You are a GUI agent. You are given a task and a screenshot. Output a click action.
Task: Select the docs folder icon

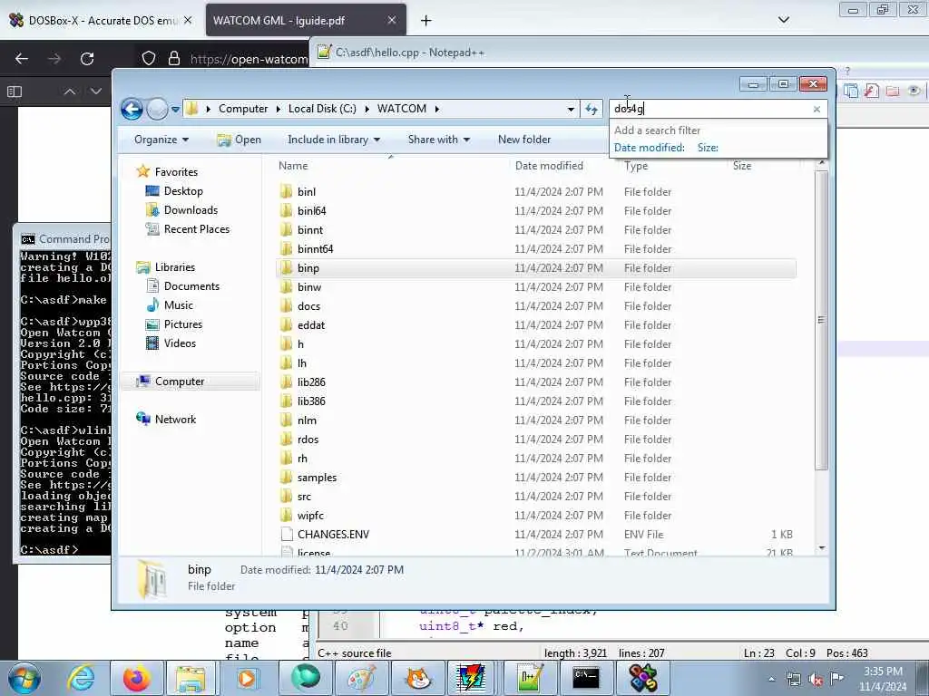pyautogui.click(x=286, y=305)
